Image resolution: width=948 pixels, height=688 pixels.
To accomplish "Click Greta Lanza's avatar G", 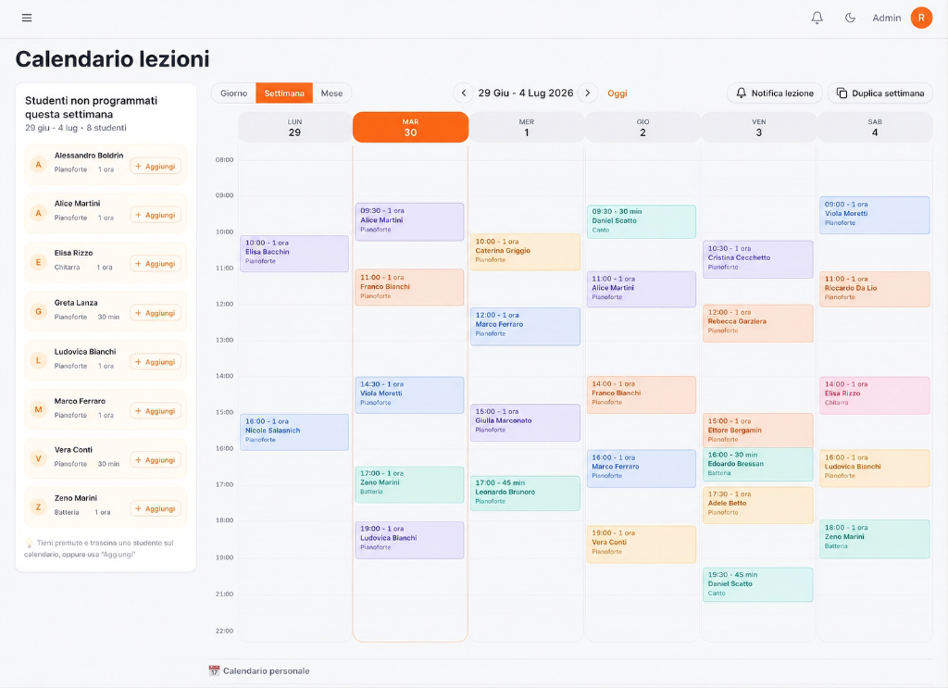I will click(38, 312).
